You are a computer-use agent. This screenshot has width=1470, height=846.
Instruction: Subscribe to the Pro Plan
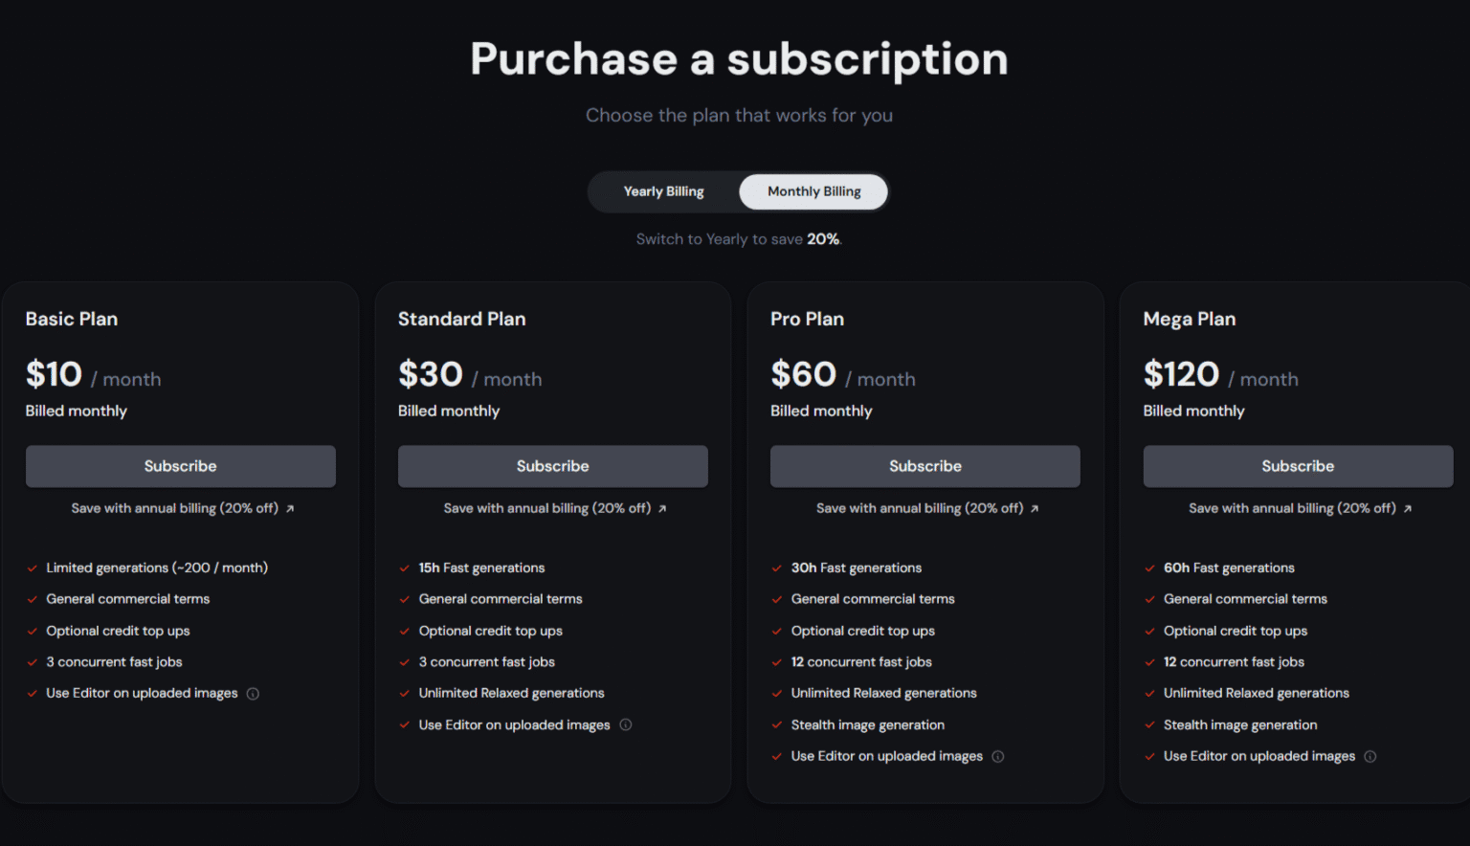(x=924, y=466)
